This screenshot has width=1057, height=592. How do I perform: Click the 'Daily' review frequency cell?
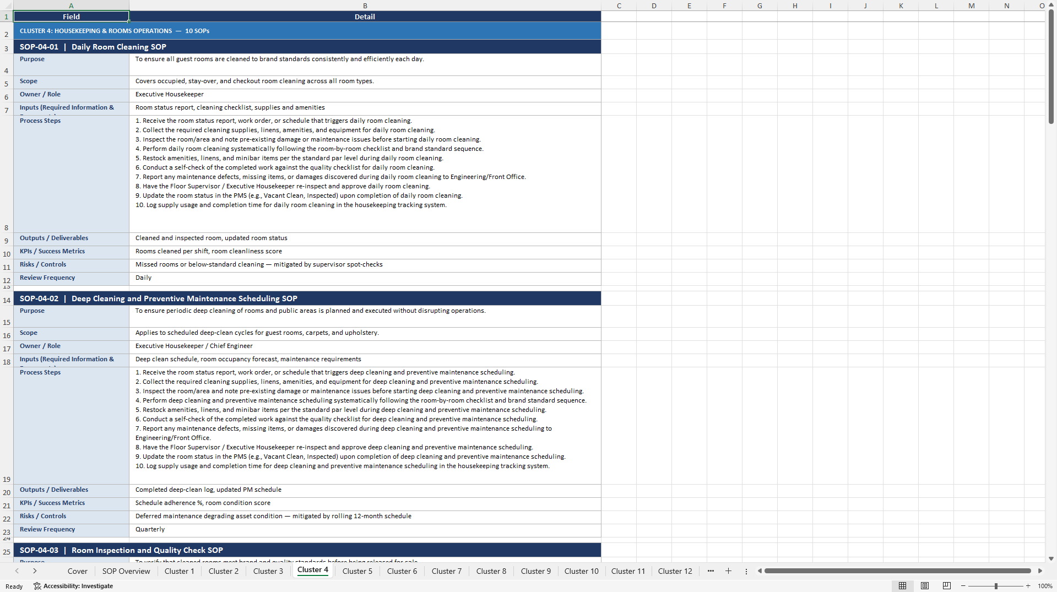pos(365,278)
